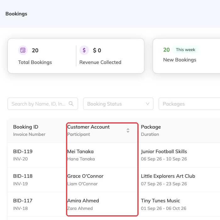
Task: Click customer Amira Ahmed
Action: (x=83, y=200)
